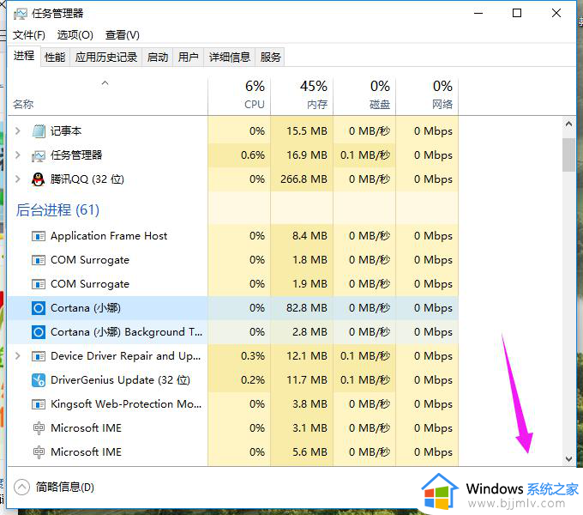Image resolution: width=583 pixels, height=515 pixels.
Task: Click the Cortana Background Task icon
Action: coord(39,332)
